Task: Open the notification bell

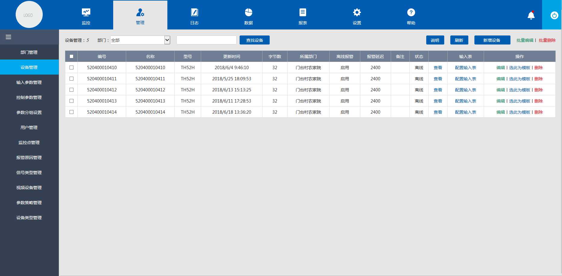Action: pos(531,15)
